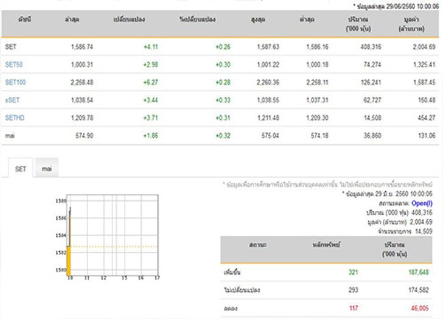Select SET percent change +0.26
This screenshot has height=319, width=443.
(x=223, y=47)
